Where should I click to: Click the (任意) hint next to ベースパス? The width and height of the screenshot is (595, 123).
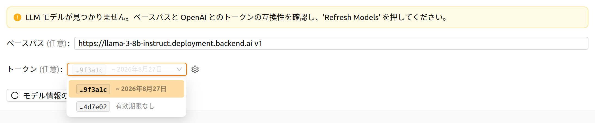(56, 43)
